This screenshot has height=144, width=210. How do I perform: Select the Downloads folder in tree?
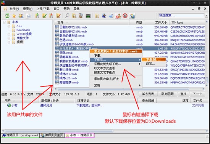point(23,30)
